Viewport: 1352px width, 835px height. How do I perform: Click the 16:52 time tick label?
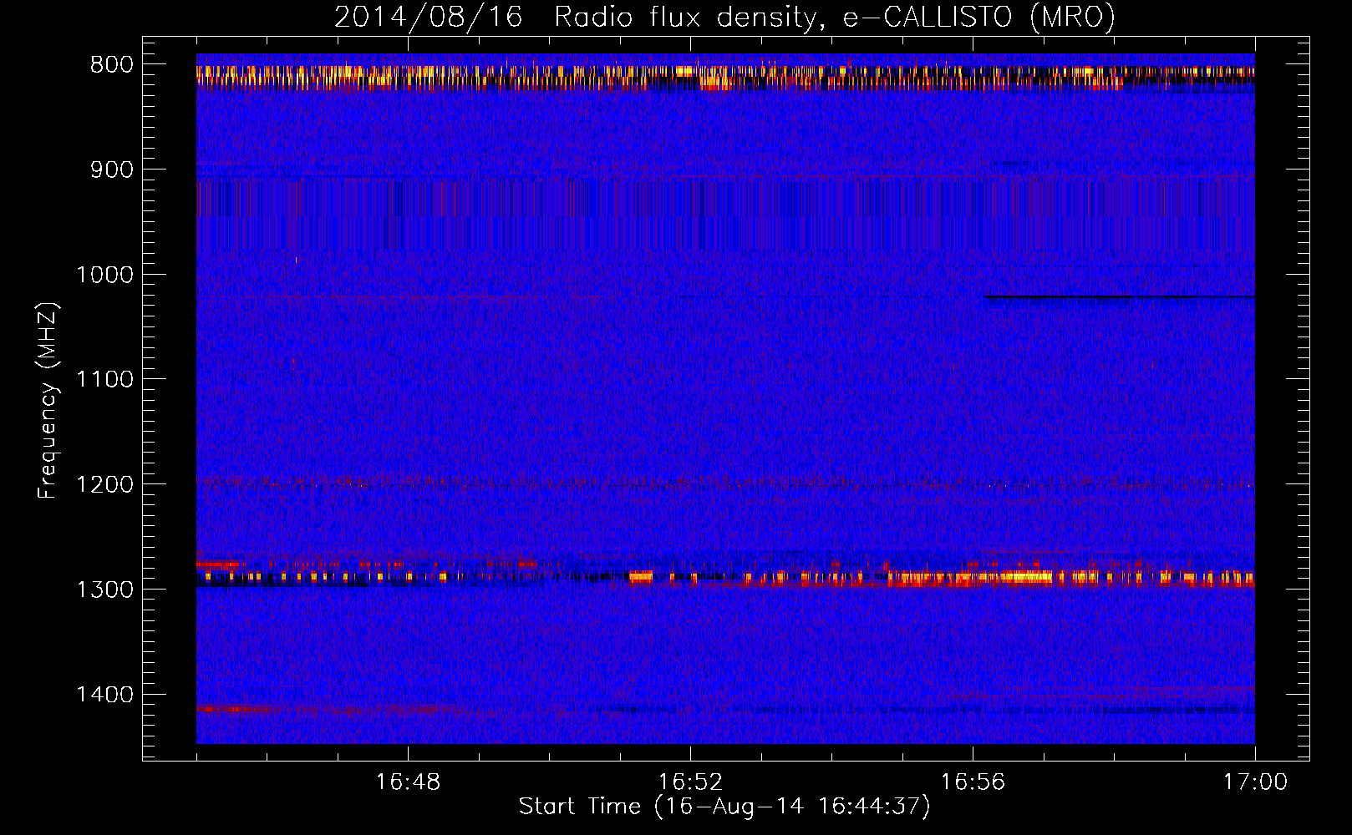click(x=690, y=782)
